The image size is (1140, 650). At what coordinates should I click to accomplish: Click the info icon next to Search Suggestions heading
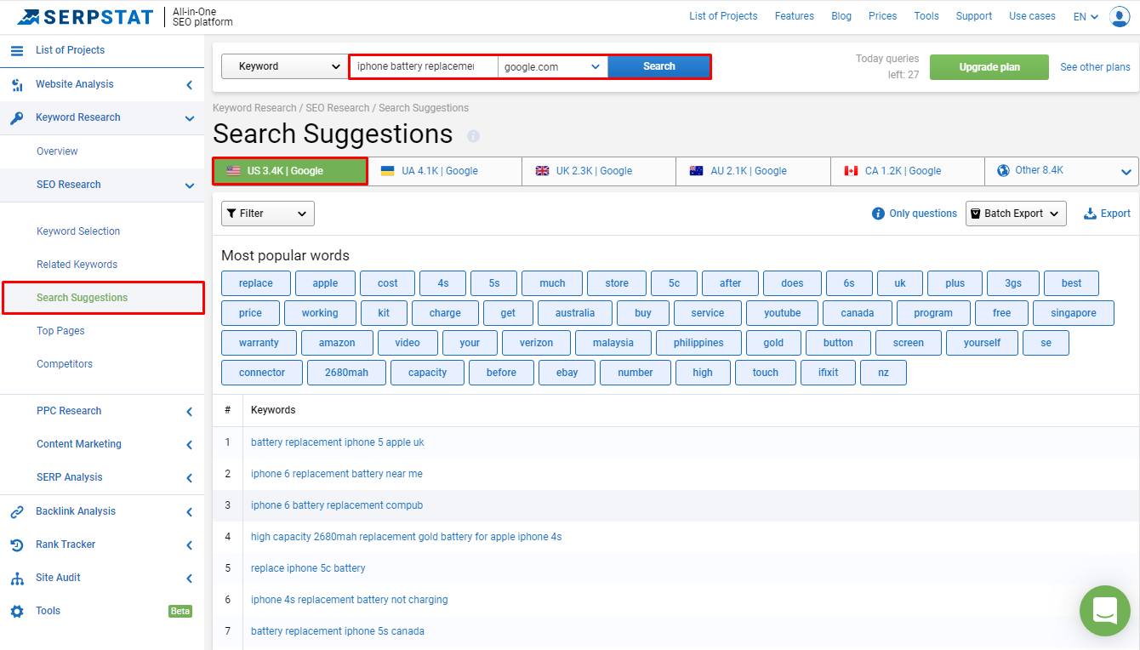(474, 136)
